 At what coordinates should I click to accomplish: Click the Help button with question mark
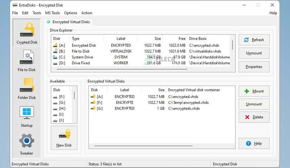(x=254, y=143)
